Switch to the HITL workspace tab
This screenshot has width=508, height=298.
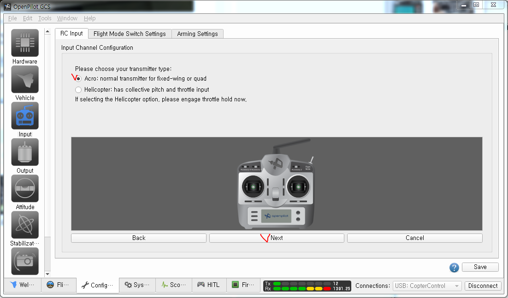click(x=209, y=285)
